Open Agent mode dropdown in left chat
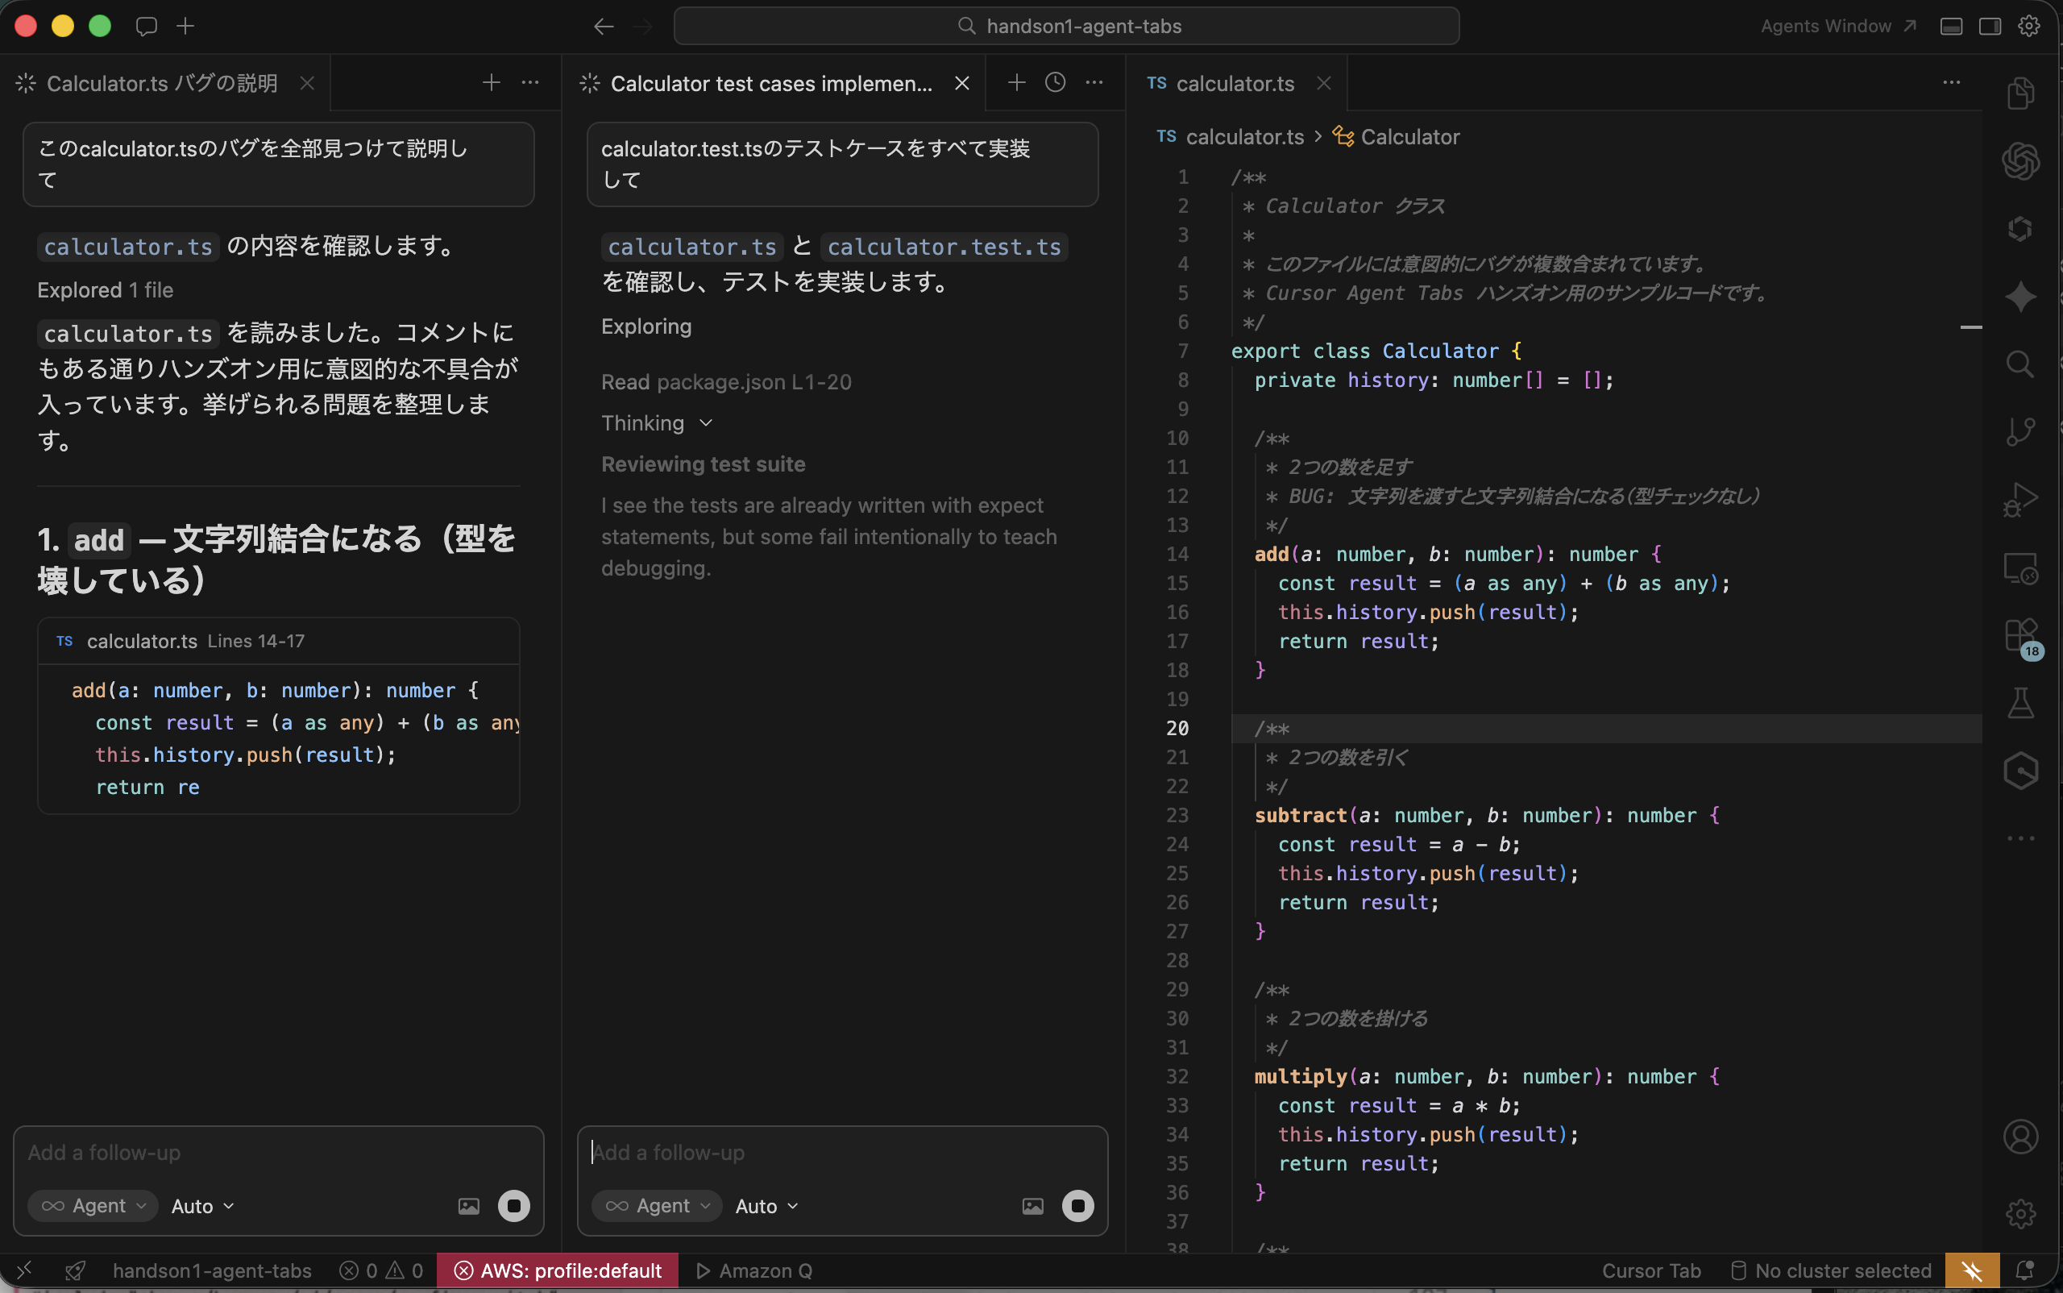The height and width of the screenshot is (1293, 2063). coord(93,1206)
